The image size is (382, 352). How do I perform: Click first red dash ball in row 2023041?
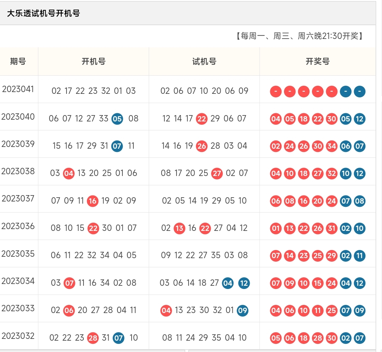click(x=276, y=91)
